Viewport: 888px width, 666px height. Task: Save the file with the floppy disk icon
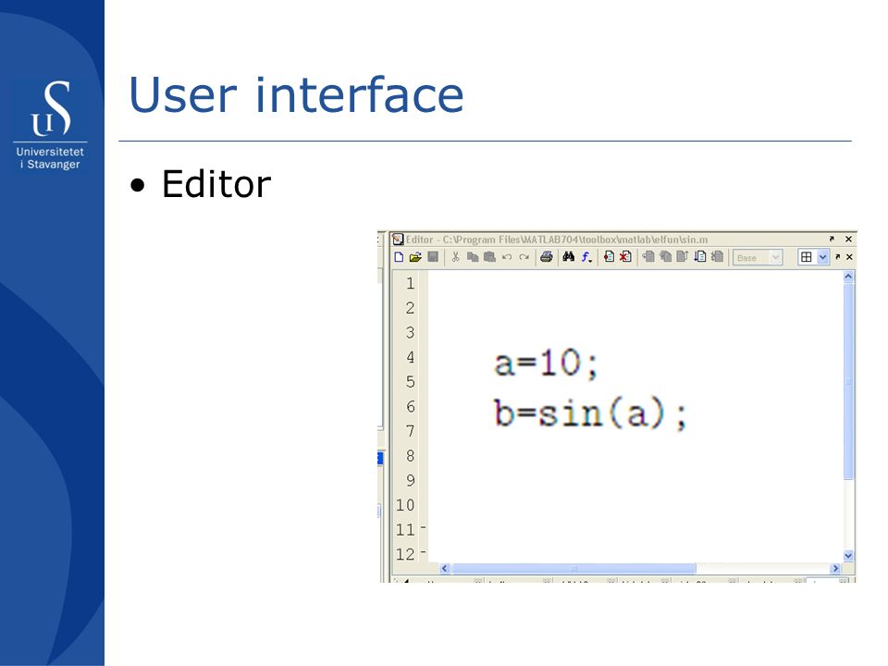tap(433, 257)
